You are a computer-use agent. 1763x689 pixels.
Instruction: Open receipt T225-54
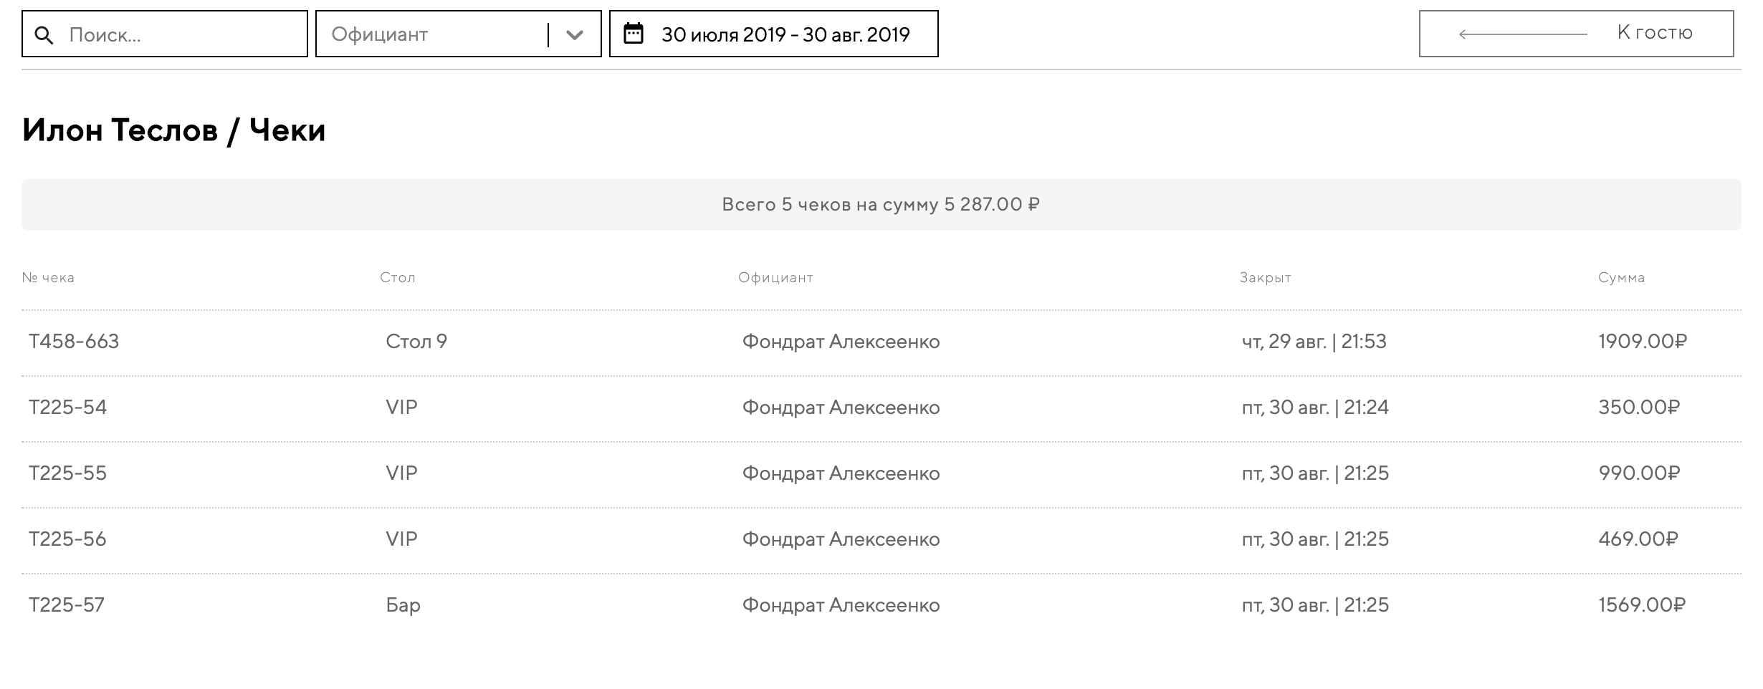(68, 408)
